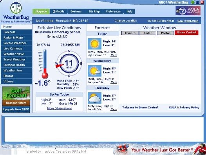Viewport: 206px width, 155px height.
Task: Close the WeatherBug window
Action: coord(202,2)
